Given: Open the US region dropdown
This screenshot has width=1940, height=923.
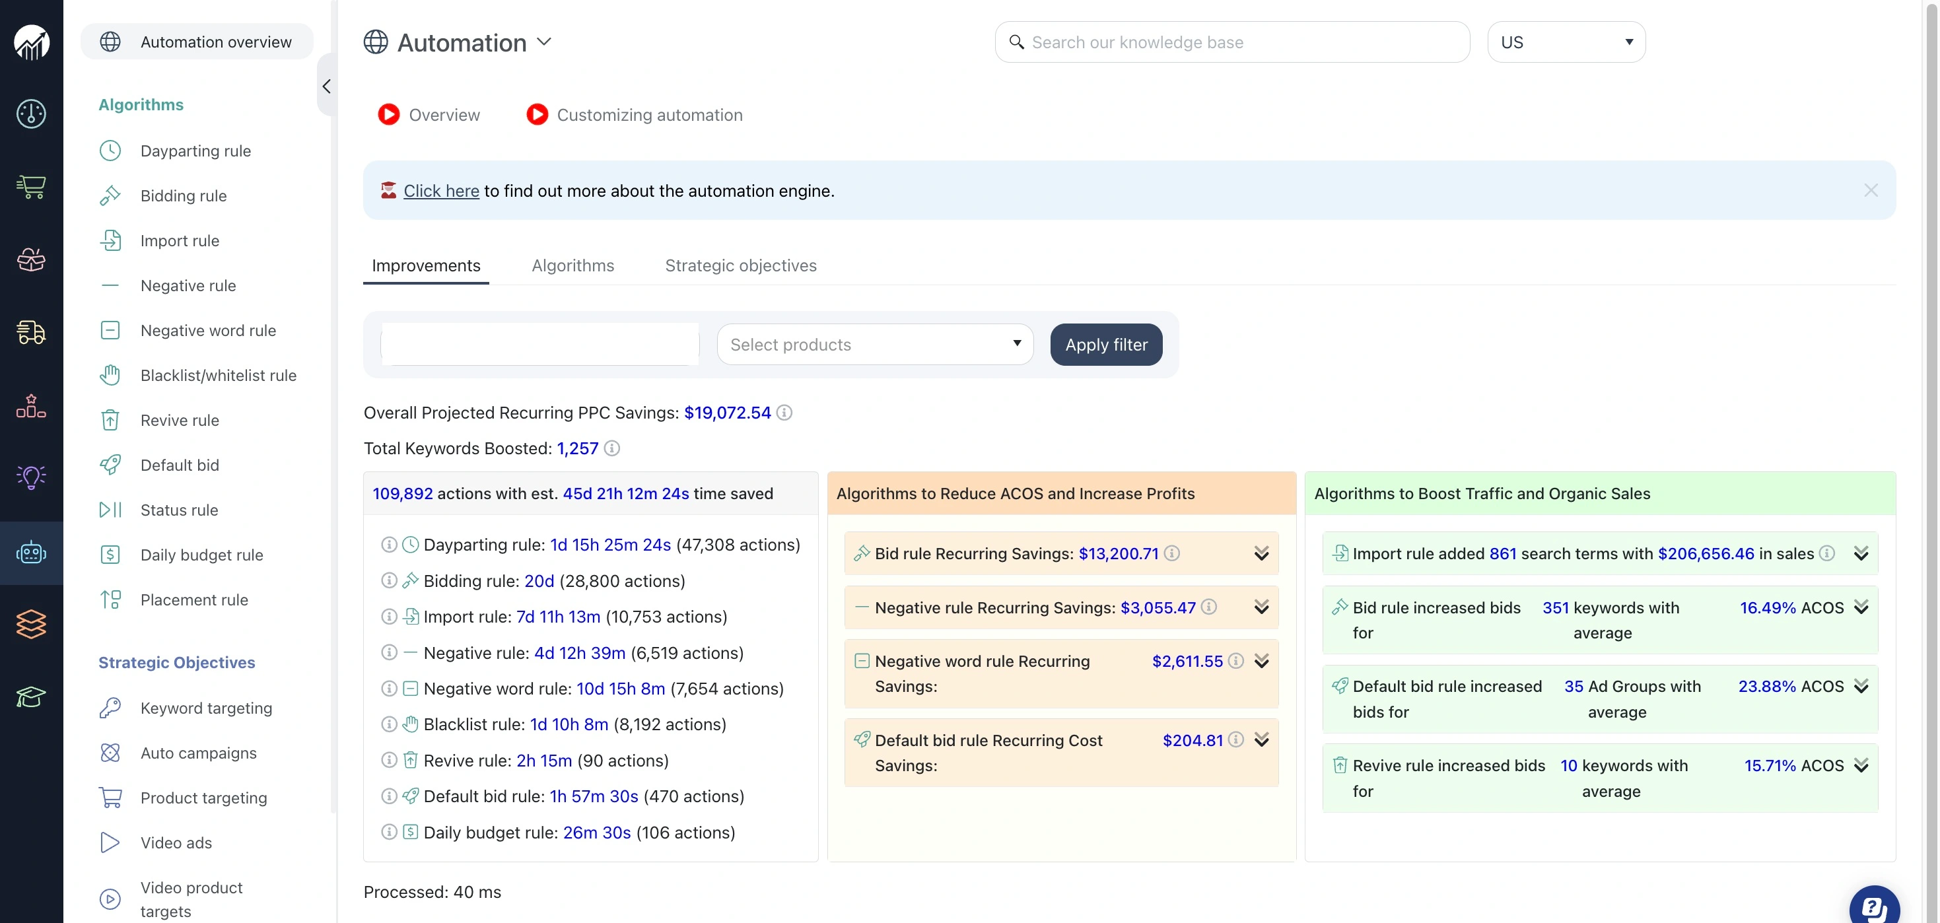Looking at the screenshot, I should pyautogui.click(x=1566, y=42).
